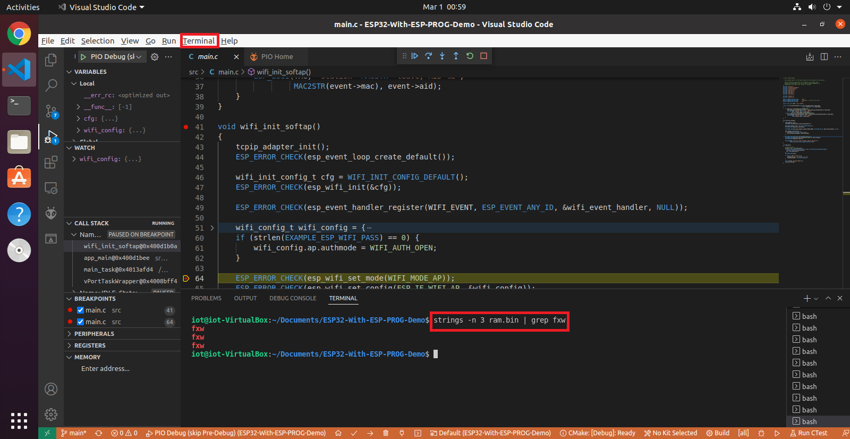Collapse the MEMORY section
The height and width of the screenshot is (439, 850).
tap(69, 357)
